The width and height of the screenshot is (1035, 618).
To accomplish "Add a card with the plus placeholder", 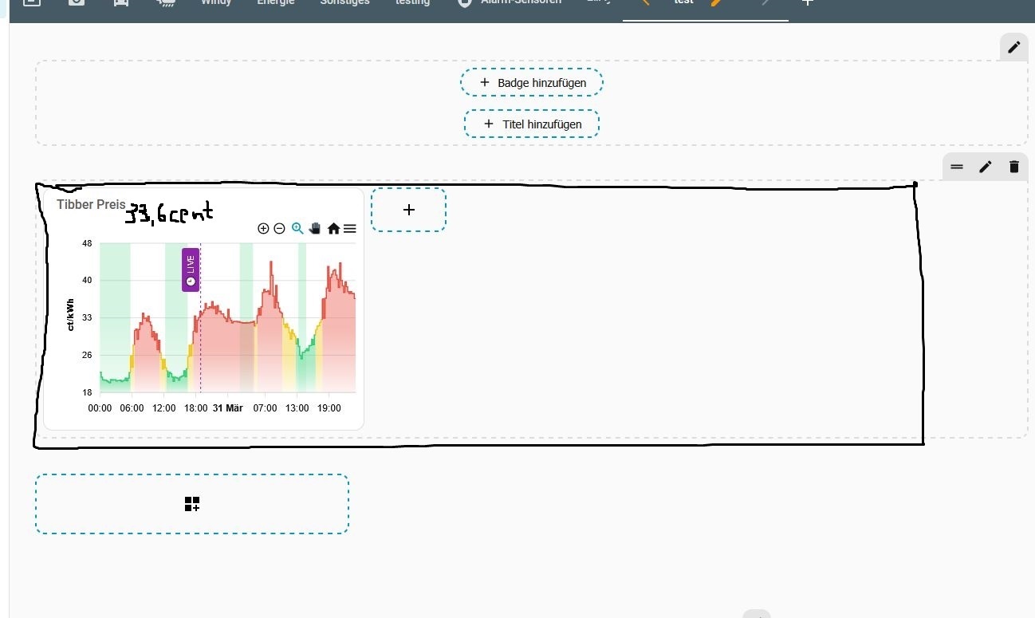I will (408, 210).
